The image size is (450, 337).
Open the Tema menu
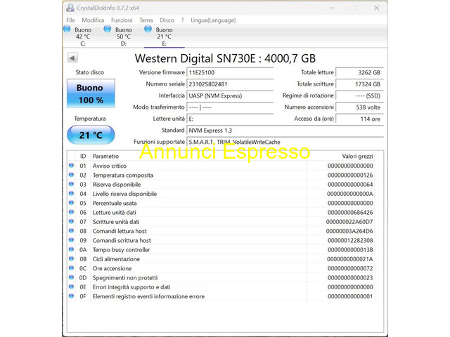(x=146, y=20)
